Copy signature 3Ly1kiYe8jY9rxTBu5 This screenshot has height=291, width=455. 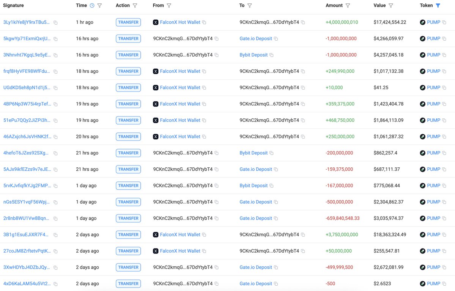tap(55, 23)
